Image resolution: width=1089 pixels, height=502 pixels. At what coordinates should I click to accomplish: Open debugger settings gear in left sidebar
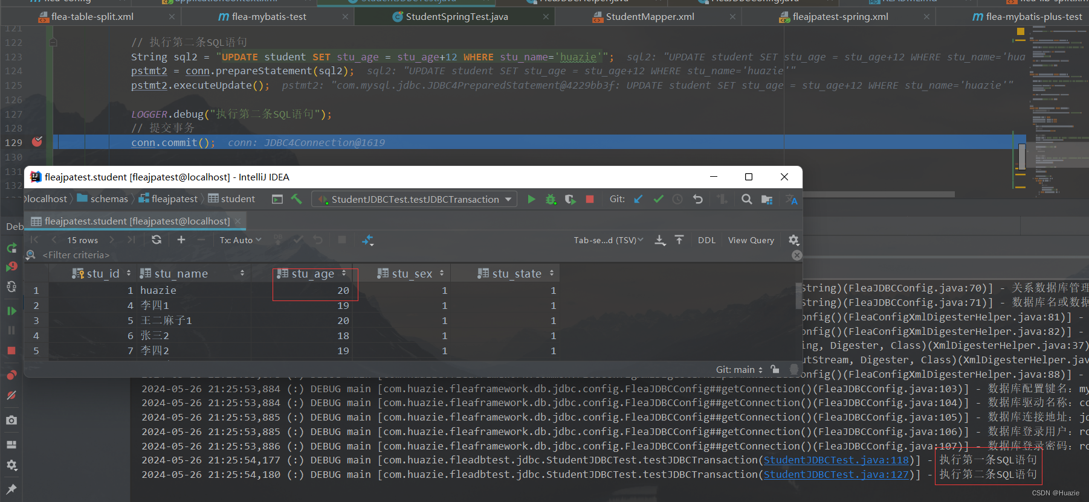point(11,465)
